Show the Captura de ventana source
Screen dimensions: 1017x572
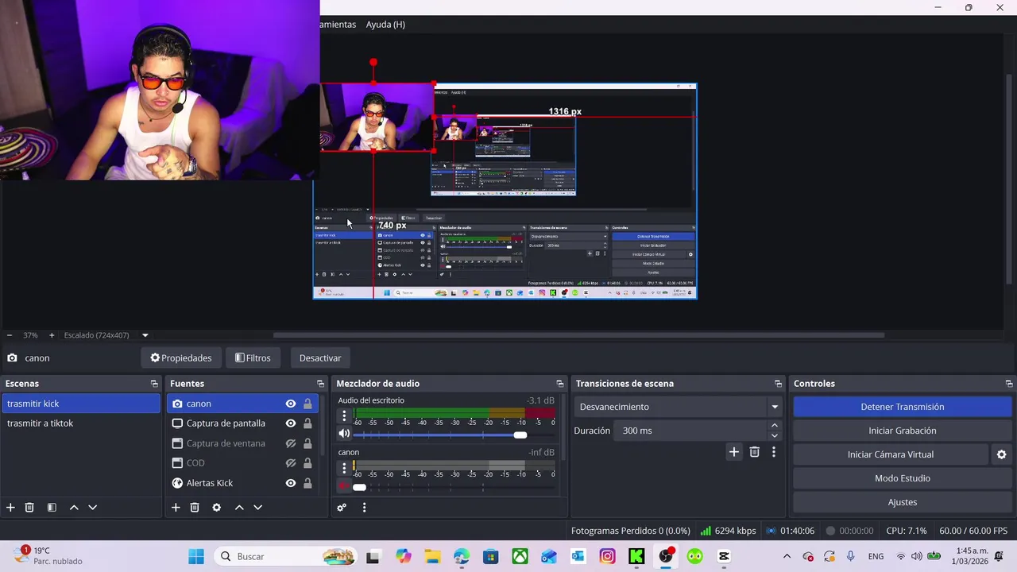[291, 443]
